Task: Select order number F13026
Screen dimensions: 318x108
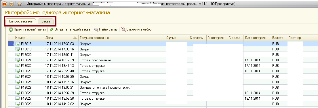Action: pyautogui.click(x=26, y=88)
